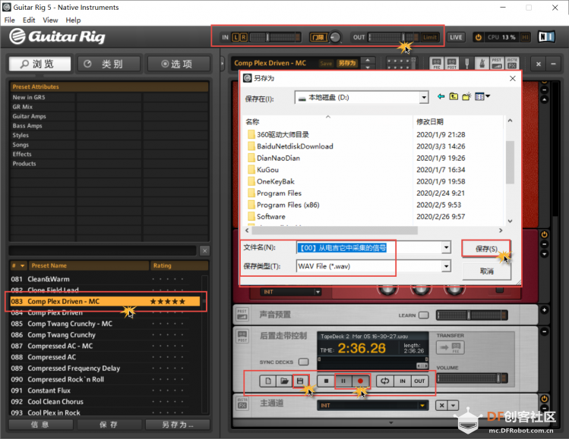Toggle the SYNC DECKS switch
This screenshot has width=569, height=439.
tap(303, 362)
